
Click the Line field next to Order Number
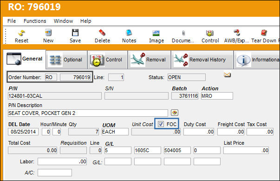(x=116, y=77)
